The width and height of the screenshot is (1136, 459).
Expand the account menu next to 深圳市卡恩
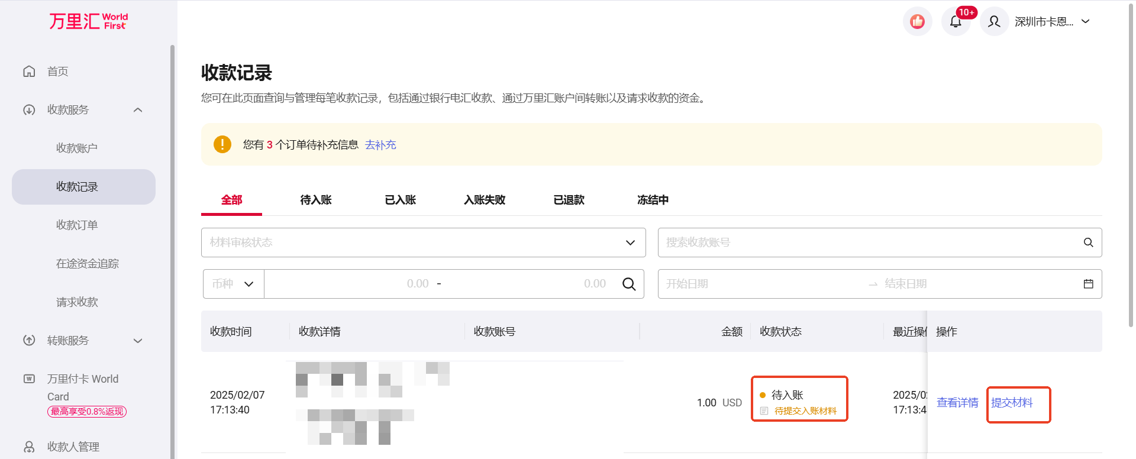pos(1086,22)
